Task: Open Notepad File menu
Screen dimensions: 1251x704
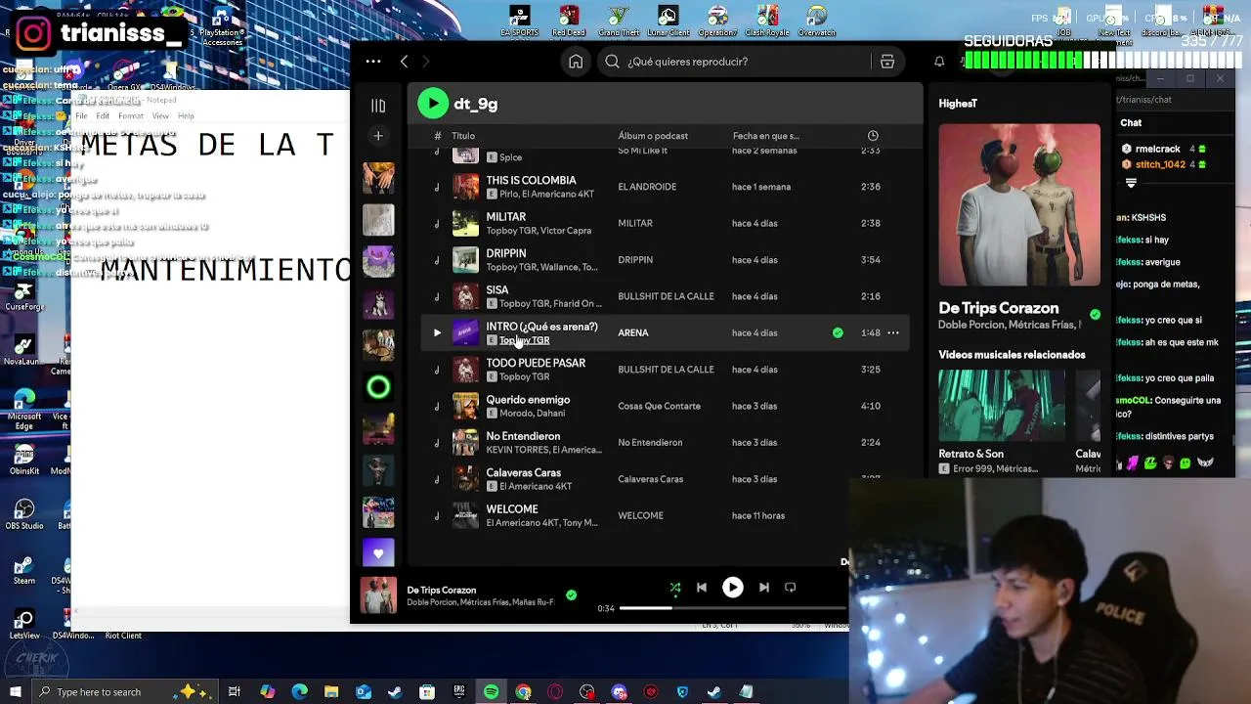Action: 82,116
